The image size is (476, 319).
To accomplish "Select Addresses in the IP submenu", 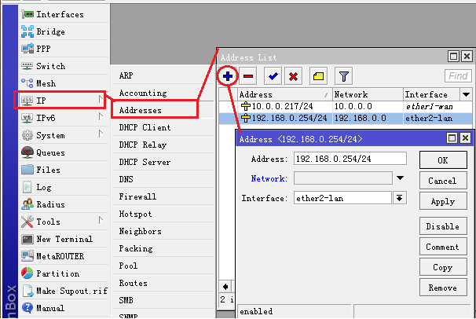I will [x=141, y=110].
